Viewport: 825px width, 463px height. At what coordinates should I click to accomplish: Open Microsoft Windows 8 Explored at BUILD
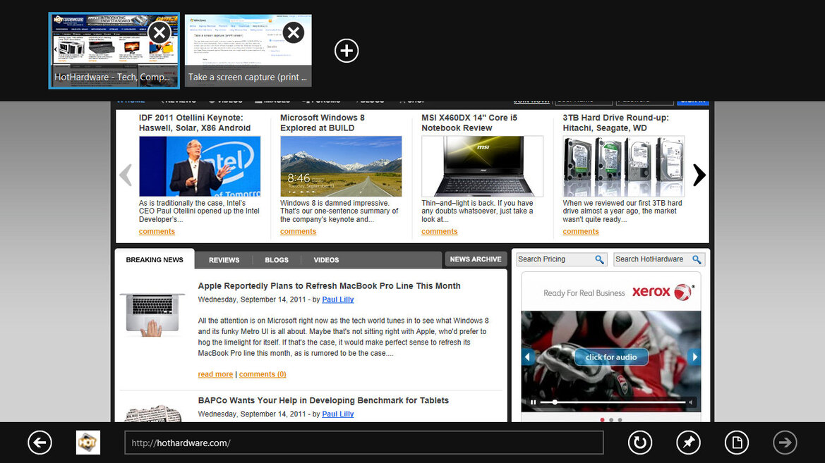[x=322, y=123]
